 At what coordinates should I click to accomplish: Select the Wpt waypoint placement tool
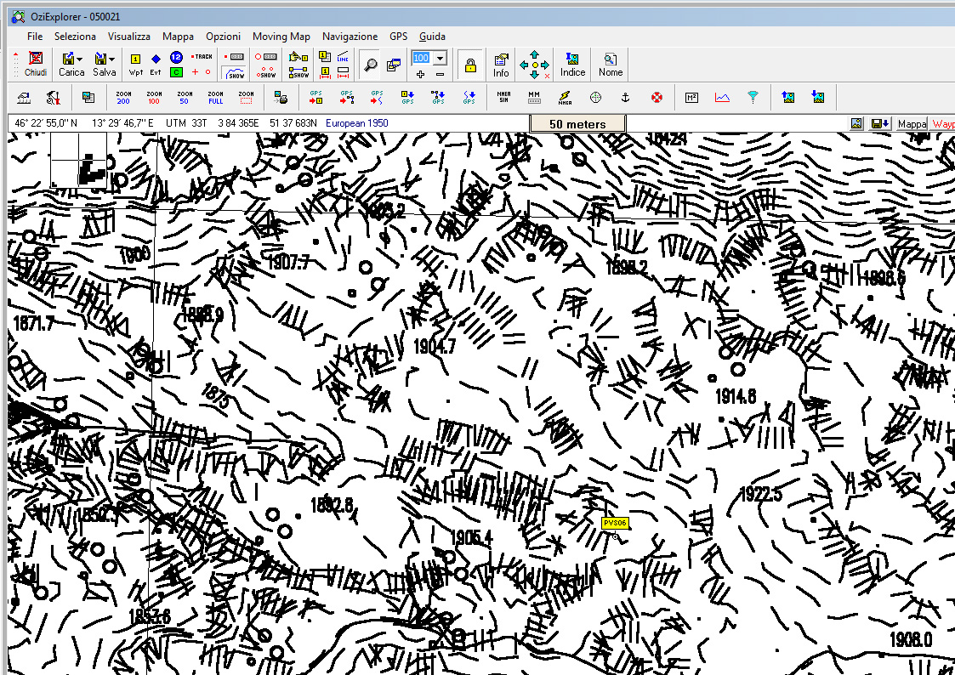135,64
